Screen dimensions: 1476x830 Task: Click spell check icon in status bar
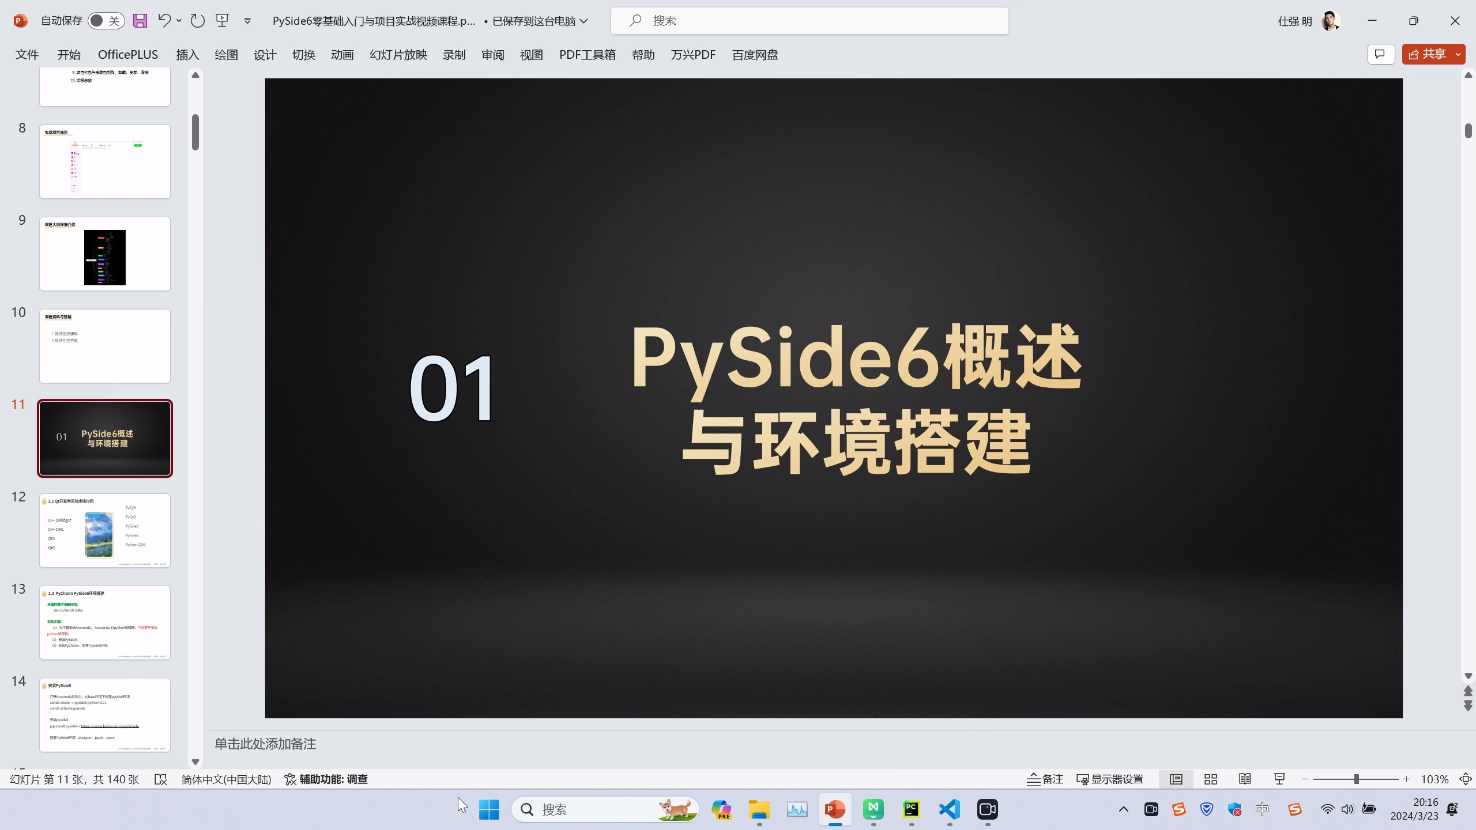coord(161,779)
